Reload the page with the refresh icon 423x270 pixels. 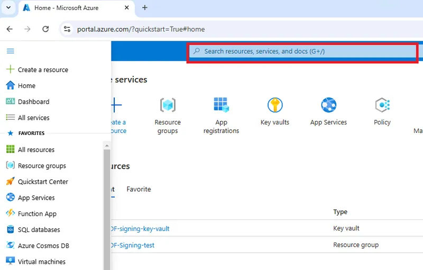45,29
